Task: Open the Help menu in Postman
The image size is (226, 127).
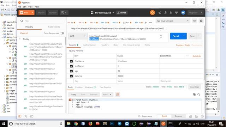Action: point(37,7)
